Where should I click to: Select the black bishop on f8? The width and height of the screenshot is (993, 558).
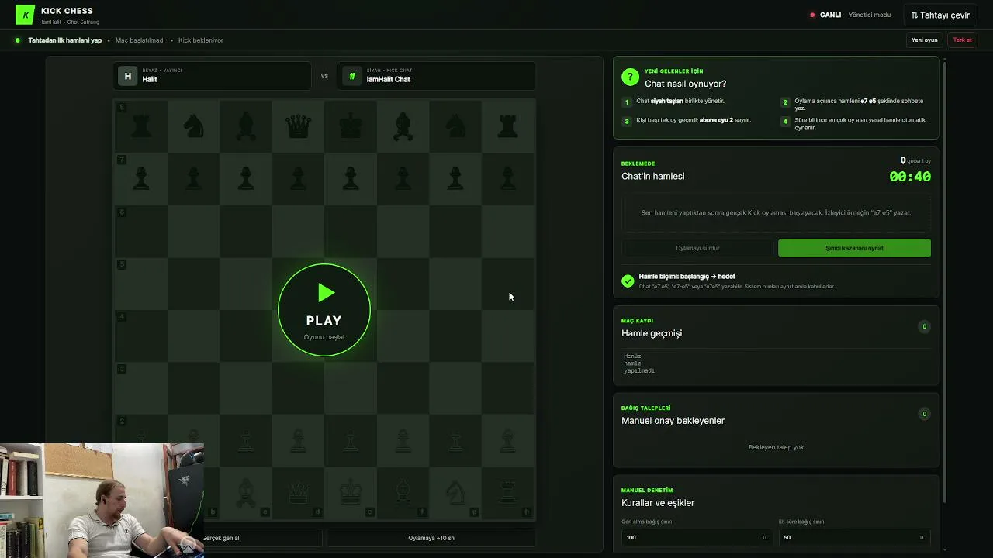[403, 126]
